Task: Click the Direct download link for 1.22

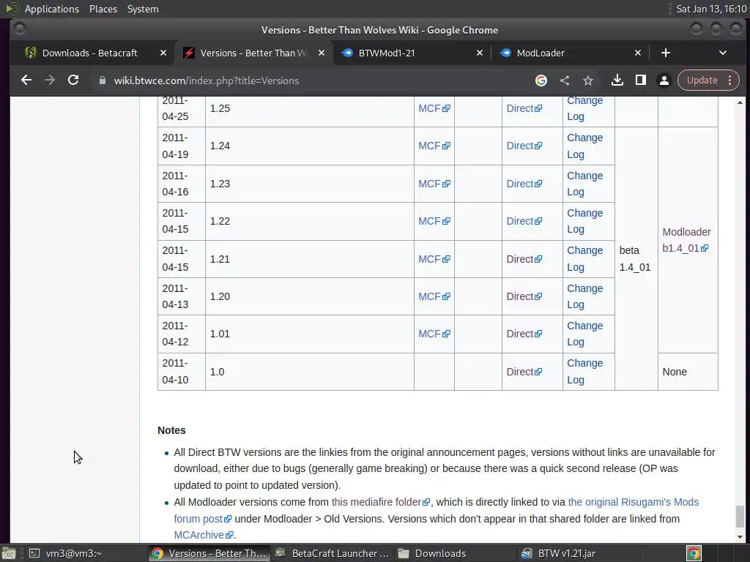Action: [x=524, y=221]
